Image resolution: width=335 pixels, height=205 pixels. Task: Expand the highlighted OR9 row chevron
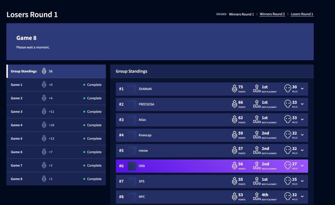tap(302, 166)
